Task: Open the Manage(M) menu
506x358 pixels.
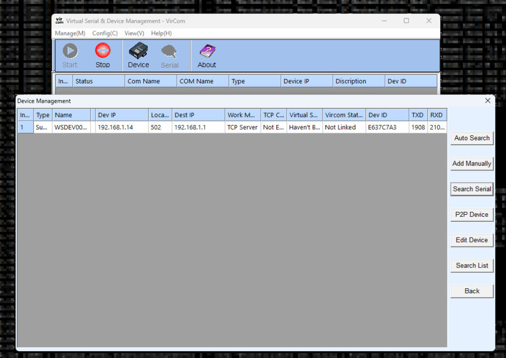Action: (x=70, y=33)
